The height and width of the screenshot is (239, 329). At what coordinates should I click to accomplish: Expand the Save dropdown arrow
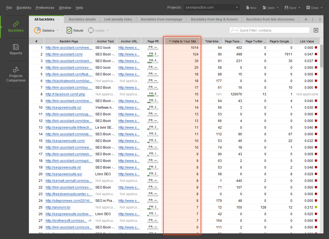[x=299, y=7]
